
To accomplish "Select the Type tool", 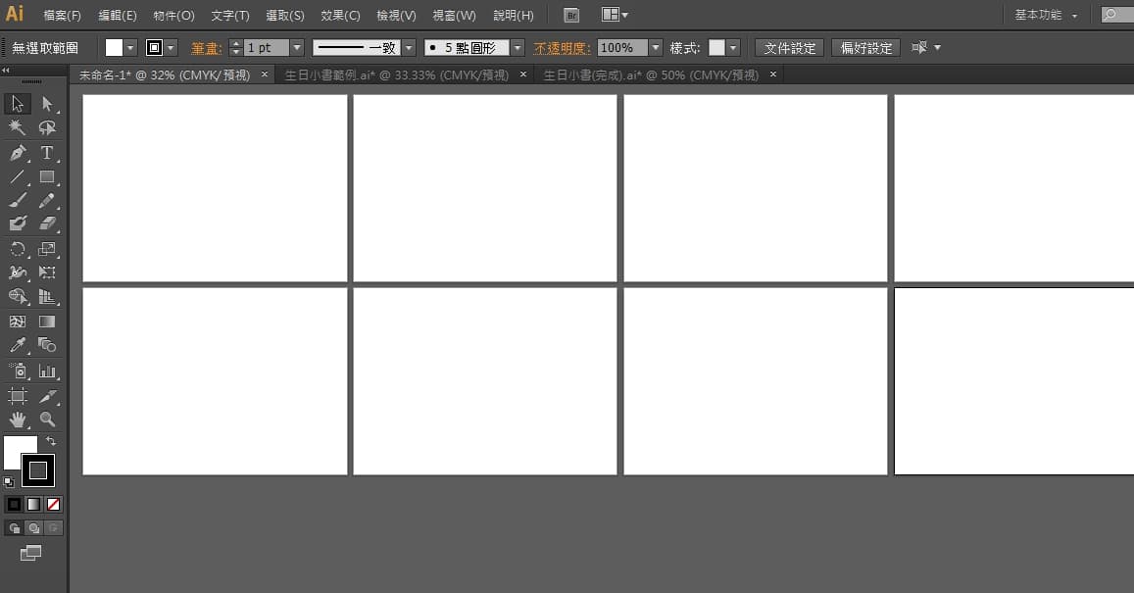I will [47, 153].
